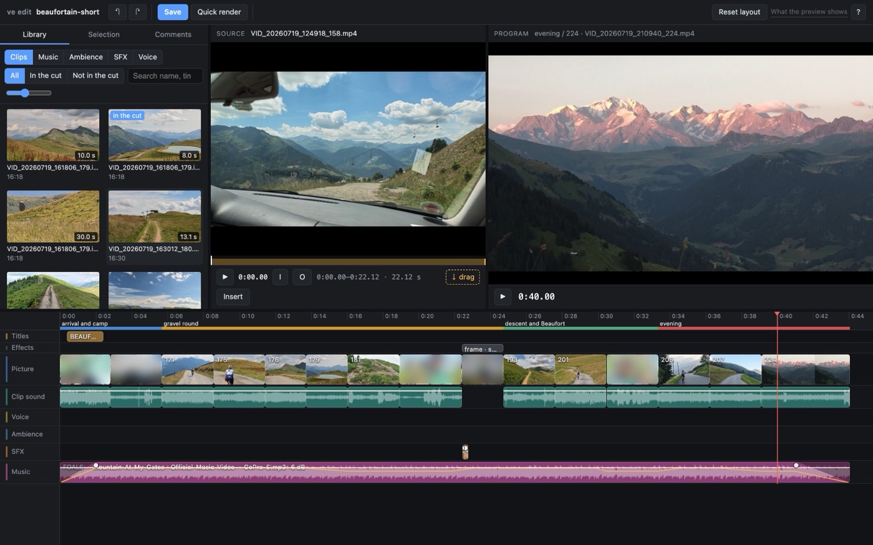Filter library to All clips

coord(14,75)
